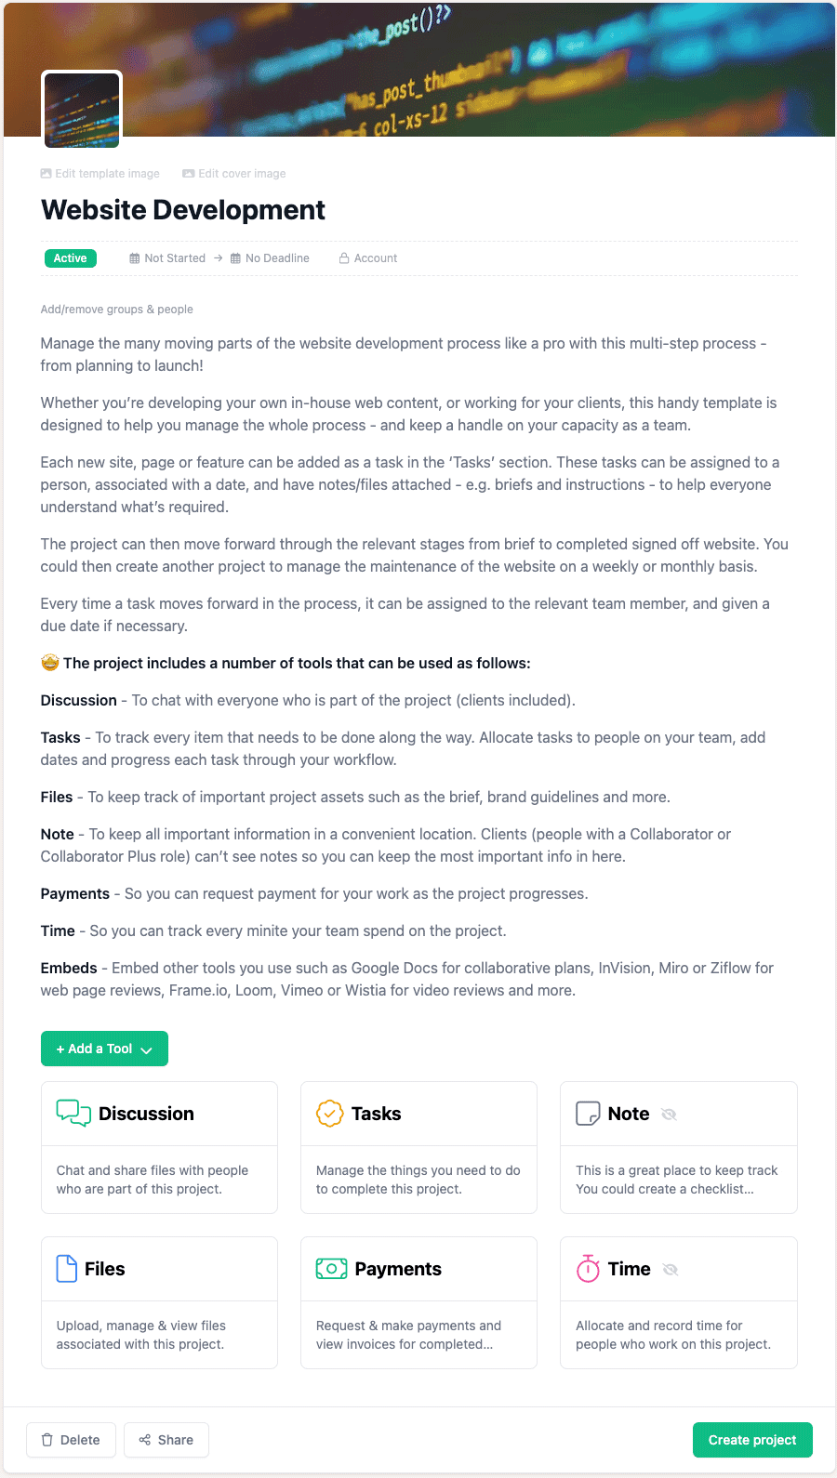The width and height of the screenshot is (837, 1478).
Task: Click the project template thumbnail image
Action: click(x=81, y=110)
